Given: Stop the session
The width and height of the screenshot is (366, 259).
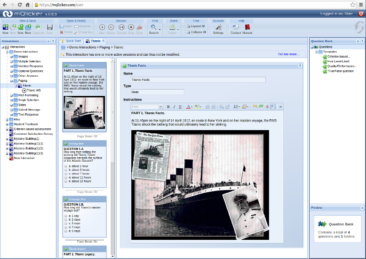Looking at the screenshot, I should [131, 27].
